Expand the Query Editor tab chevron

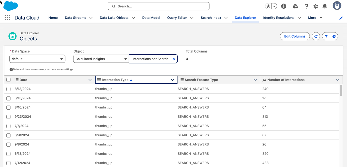[192, 18]
